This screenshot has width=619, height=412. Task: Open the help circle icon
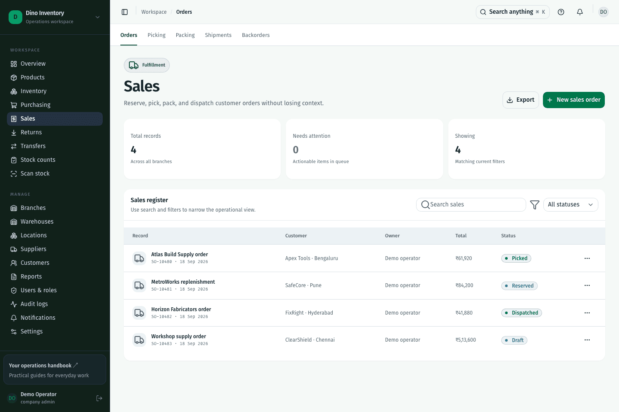pos(561,12)
